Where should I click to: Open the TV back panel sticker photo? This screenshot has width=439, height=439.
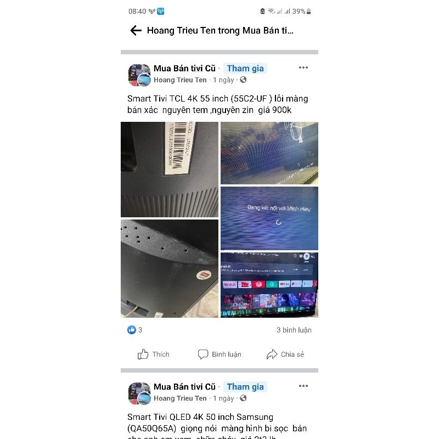[170, 268]
